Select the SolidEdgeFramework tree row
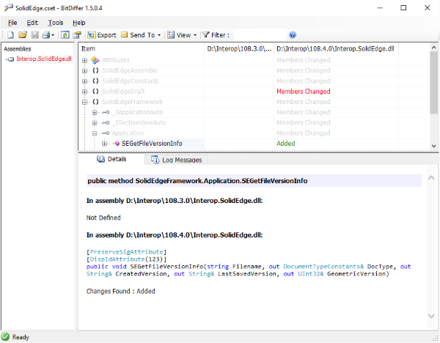 132,102
